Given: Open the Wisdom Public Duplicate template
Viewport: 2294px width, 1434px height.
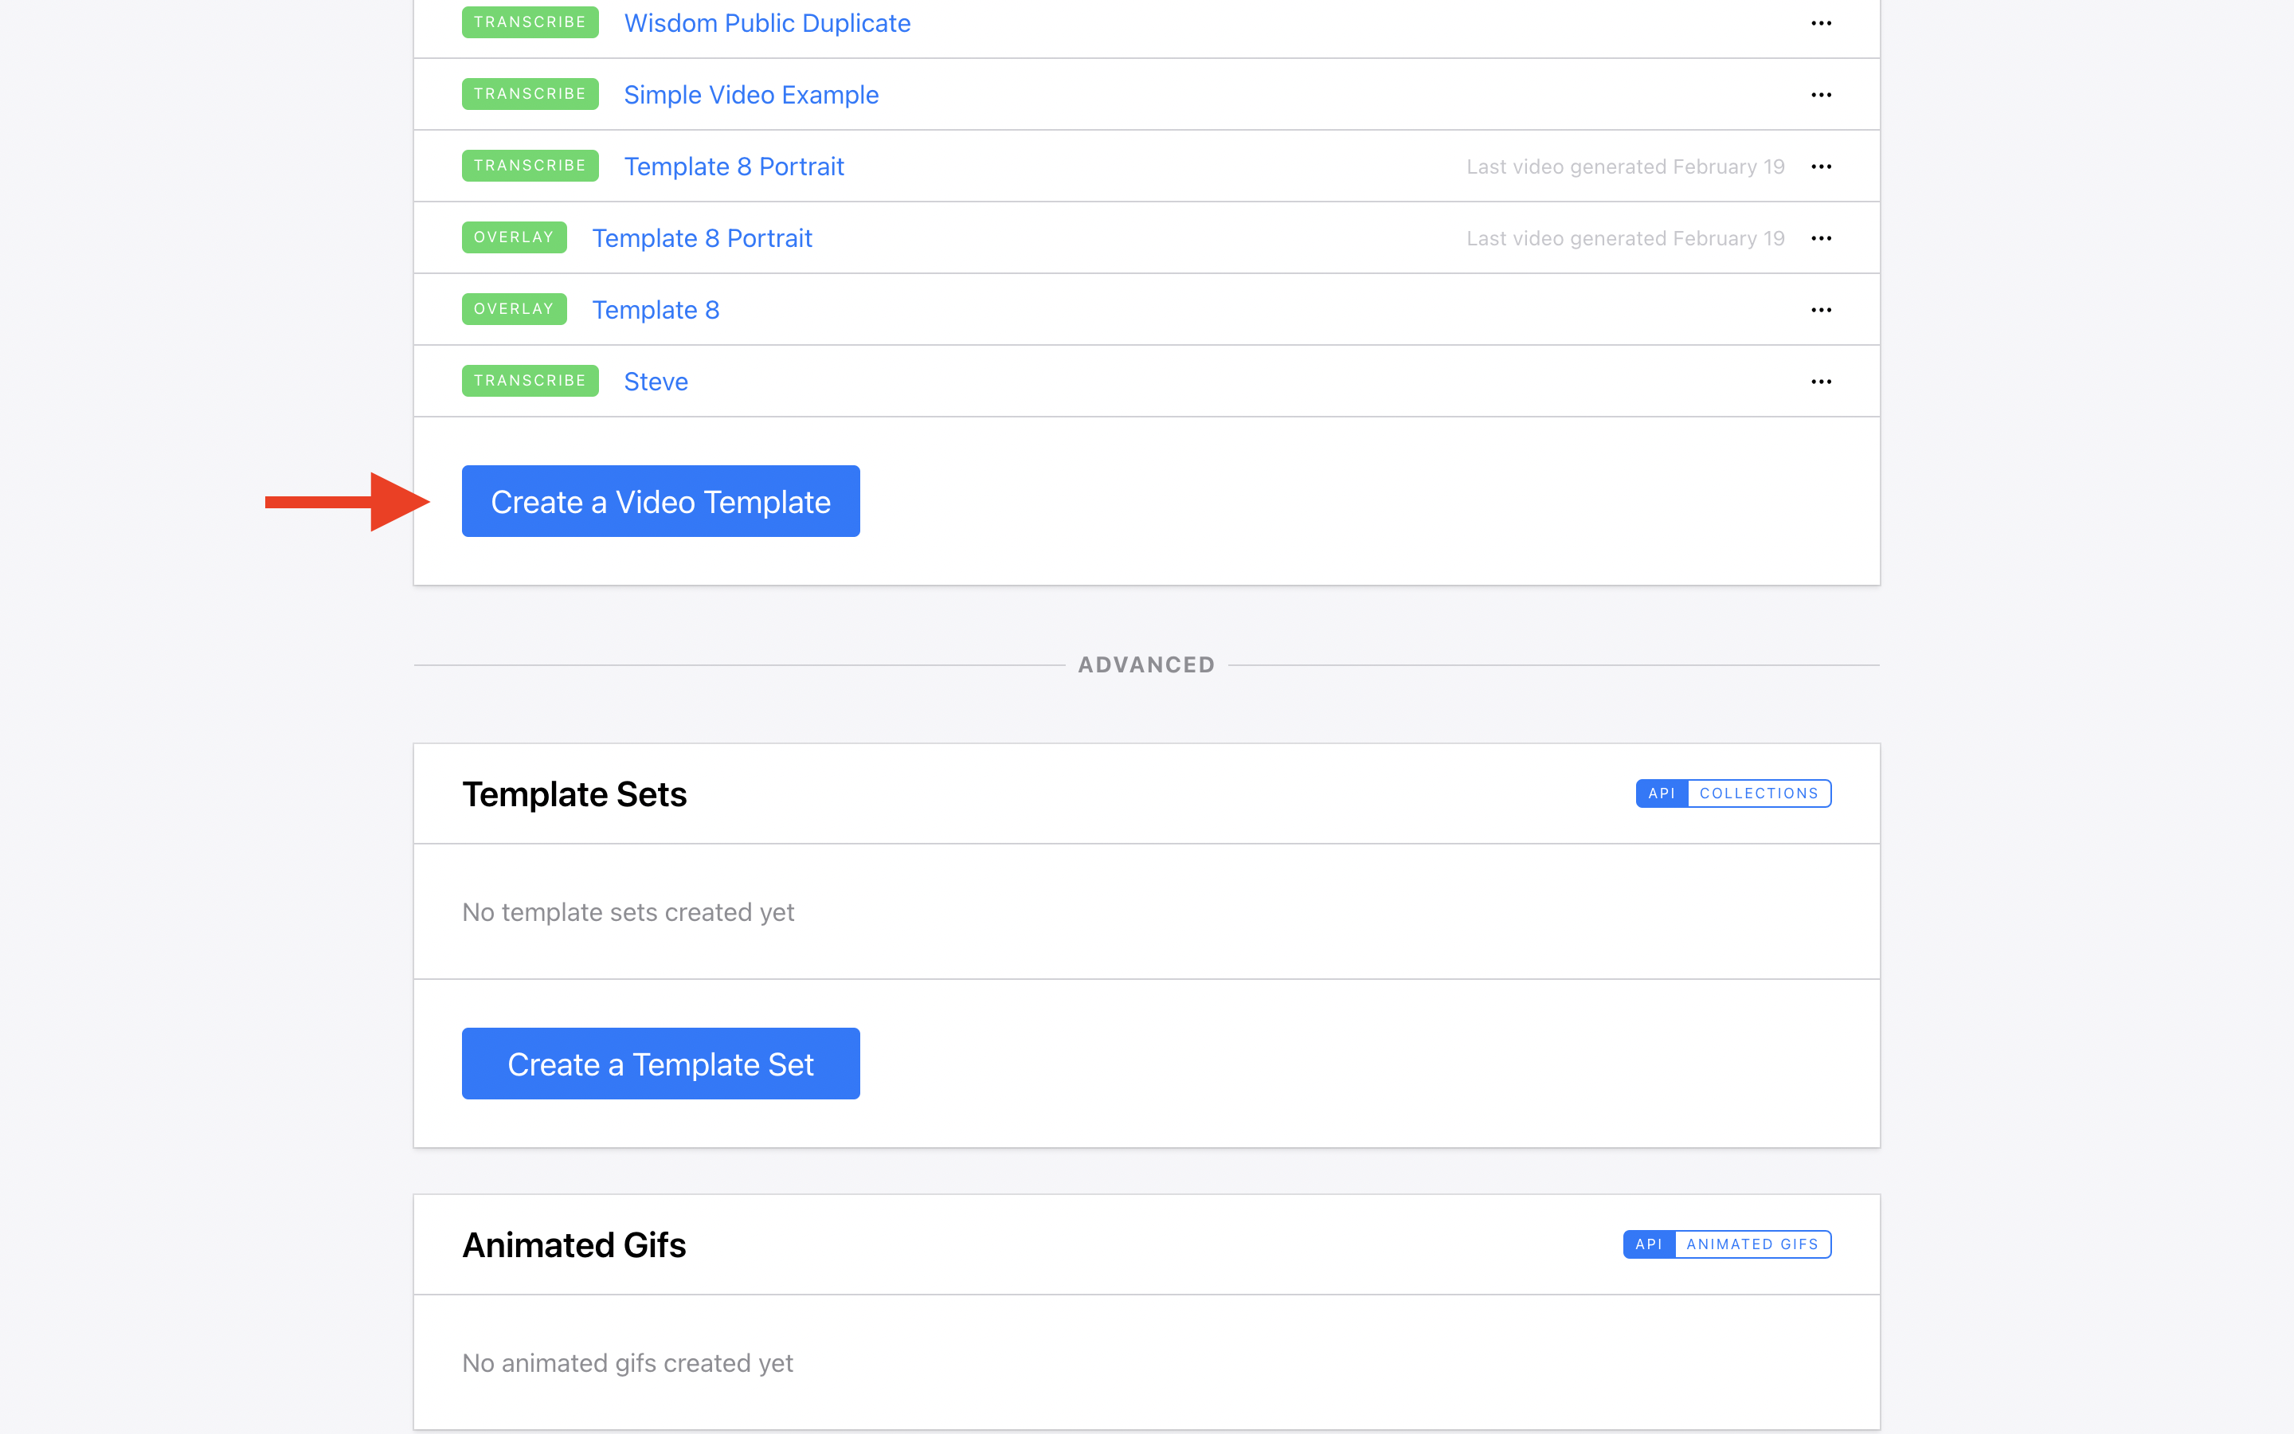Looking at the screenshot, I should tap(767, 24).
